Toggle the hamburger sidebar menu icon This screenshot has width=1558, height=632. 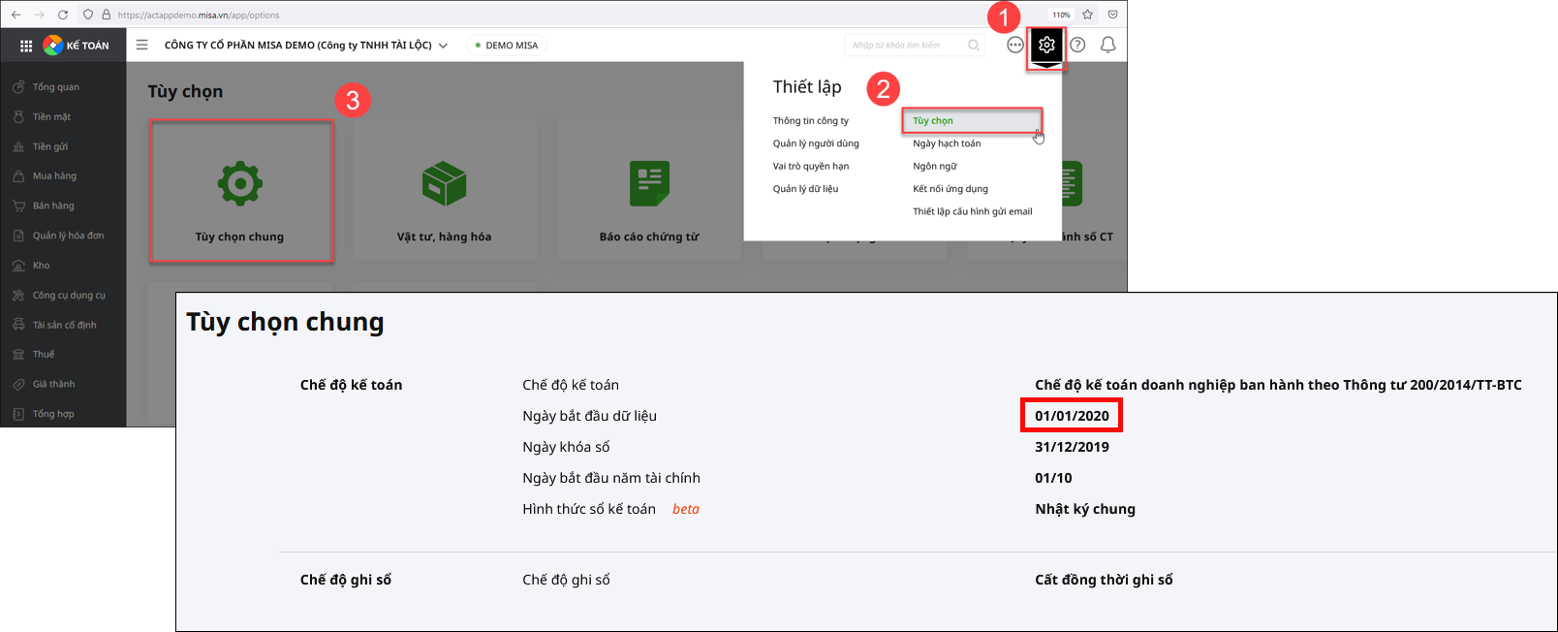[x=142, y=45]
